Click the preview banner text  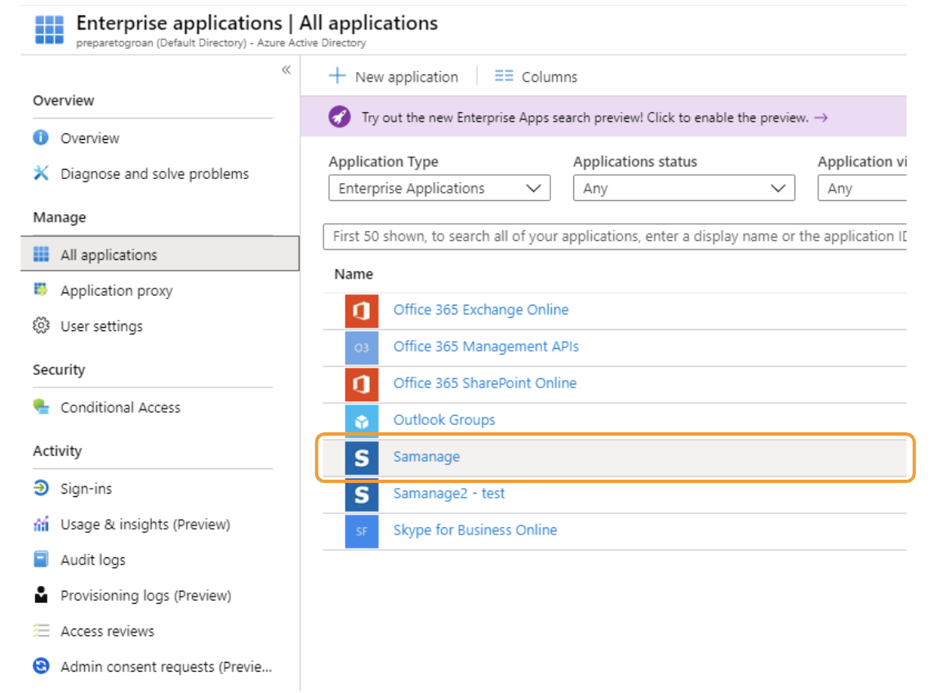coord(585,118)
